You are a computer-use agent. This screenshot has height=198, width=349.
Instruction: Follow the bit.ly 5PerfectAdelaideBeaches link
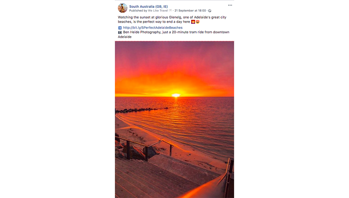[x=153, y=27]
